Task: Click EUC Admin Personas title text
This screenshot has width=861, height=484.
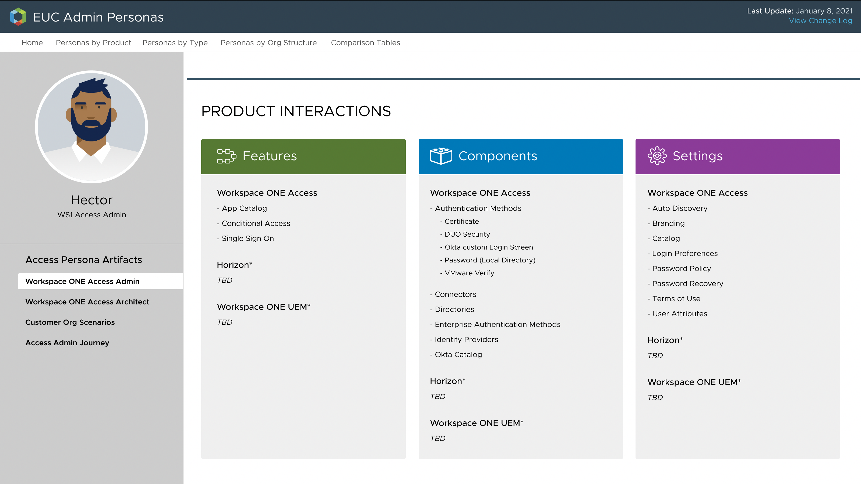Action: pyautogui.click(x=98, y=17)
